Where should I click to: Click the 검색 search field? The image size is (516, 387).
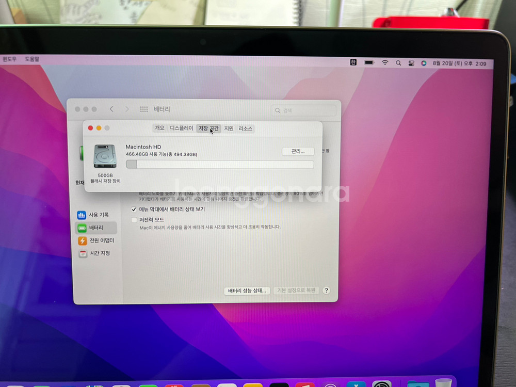coord(303,110)
